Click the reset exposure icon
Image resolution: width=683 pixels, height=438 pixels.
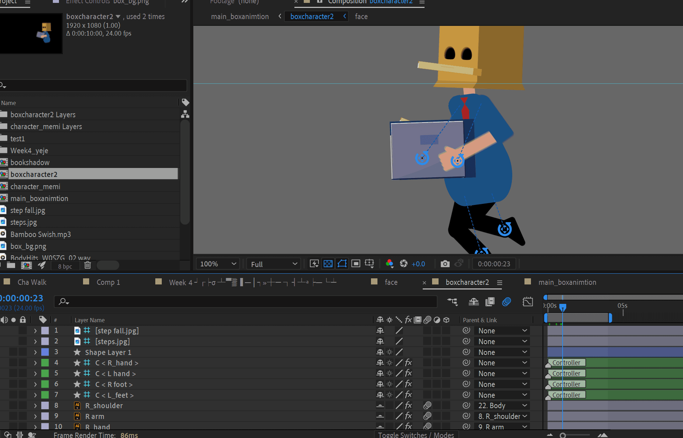pos(404,264)
